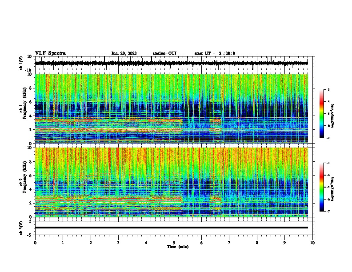Screen dimensions: 352x272
Task: Click the ch.3(V) axis label
Action: 21,228
